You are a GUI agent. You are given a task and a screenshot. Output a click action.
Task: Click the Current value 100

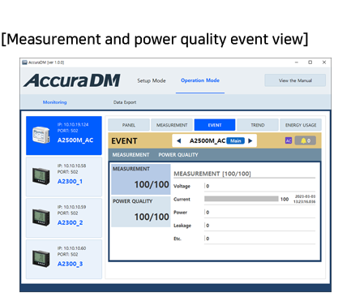(x=285, y=199)
